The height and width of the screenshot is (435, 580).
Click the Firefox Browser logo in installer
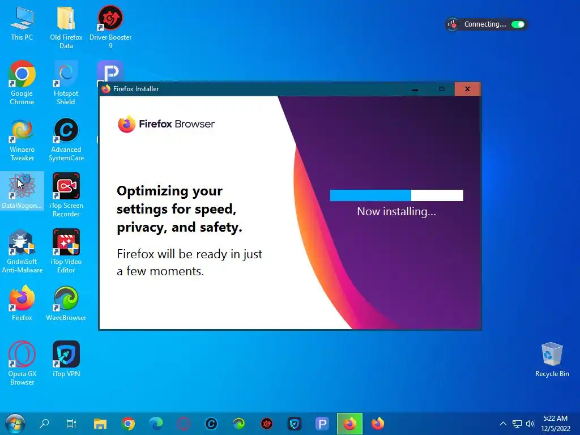pos(166,124)
